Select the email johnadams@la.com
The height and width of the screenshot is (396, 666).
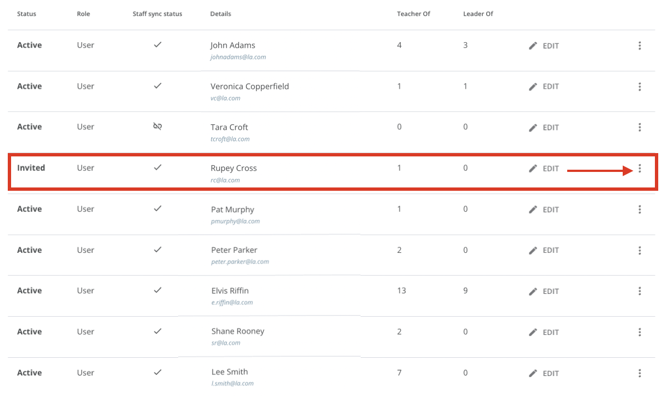[238, 57]
